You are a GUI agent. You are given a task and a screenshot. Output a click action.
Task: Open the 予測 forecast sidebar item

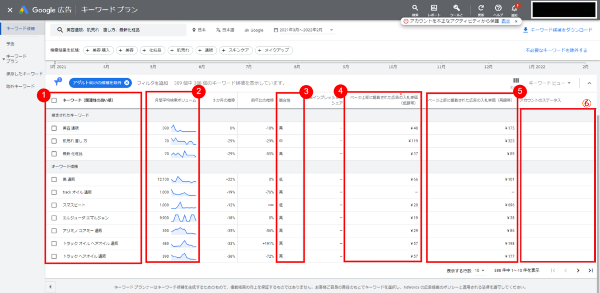coord(11,44)
